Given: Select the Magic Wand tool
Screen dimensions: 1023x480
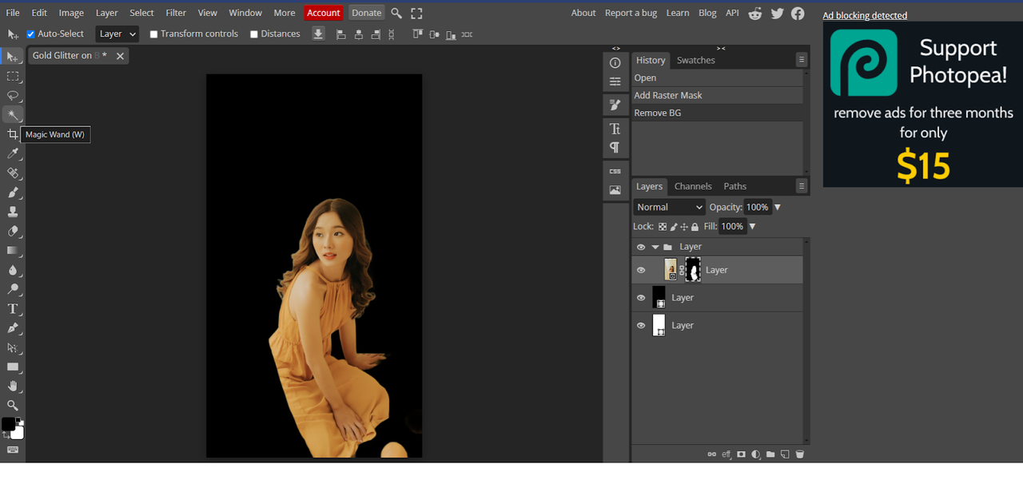Looking at the screenshot, I should point(13,115).
